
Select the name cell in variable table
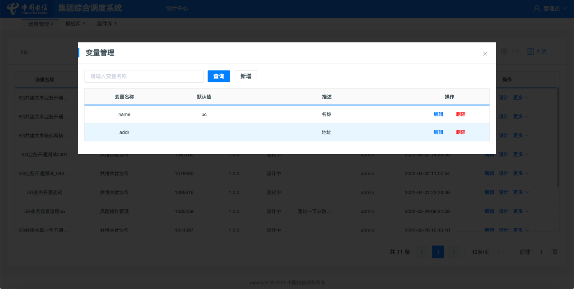click(124, 114)
